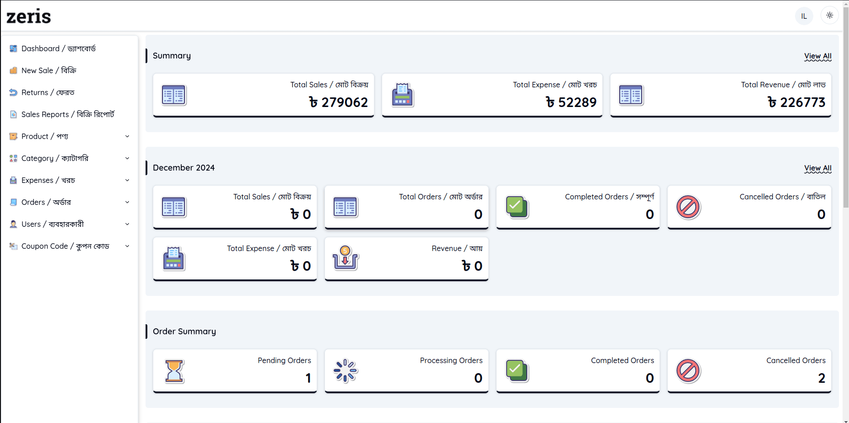Expand the Category menu chevron
The height and width of the screenshot is (423, 849).
[127, 158]
